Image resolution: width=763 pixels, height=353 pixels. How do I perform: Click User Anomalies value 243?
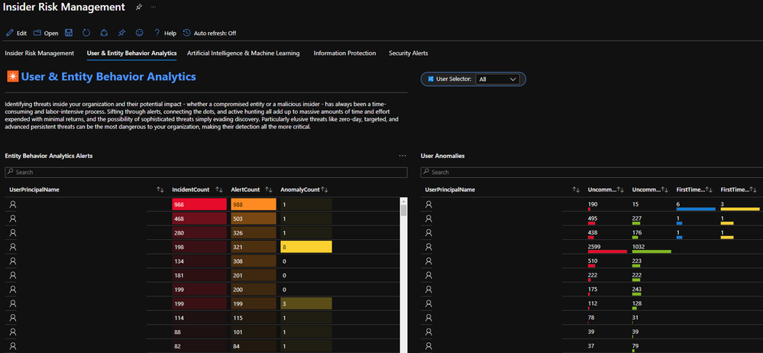(x=637, y=290)
